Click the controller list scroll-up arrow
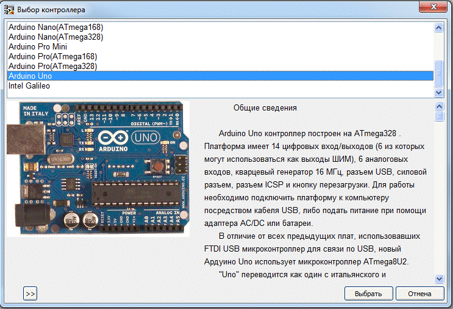The image size is (453, 309). (438, 27)
